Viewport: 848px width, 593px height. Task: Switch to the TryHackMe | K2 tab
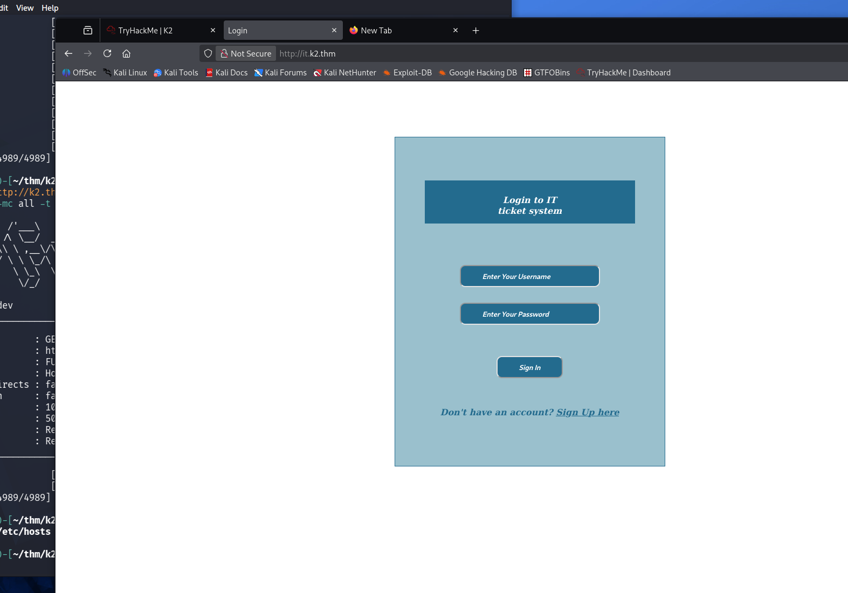click(161, 31)
